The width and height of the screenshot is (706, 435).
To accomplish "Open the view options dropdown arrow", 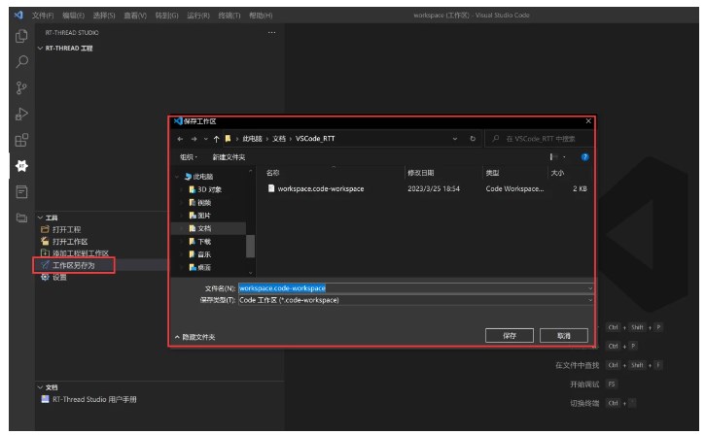I will click(564, 157).
